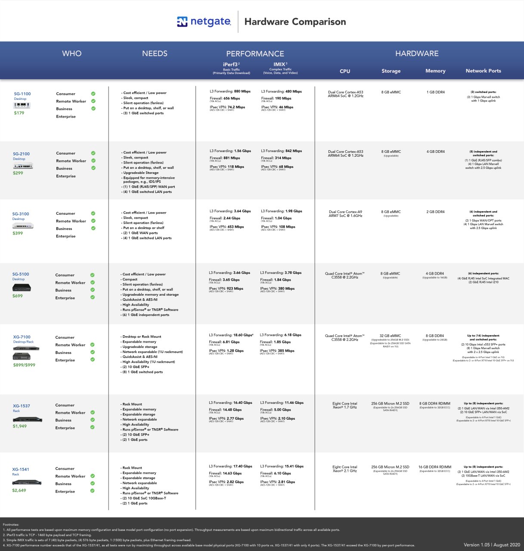The width and height of the screenshot is (524, 551).
Task: Click XG-1541 Business green checkmark
Action: [x=93, y=483]
